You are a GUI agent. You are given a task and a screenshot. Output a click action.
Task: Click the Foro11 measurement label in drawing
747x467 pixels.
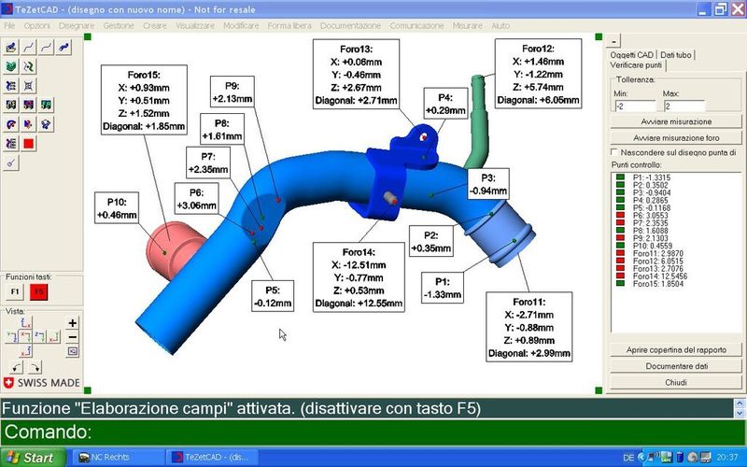click(x=529, y=327)
